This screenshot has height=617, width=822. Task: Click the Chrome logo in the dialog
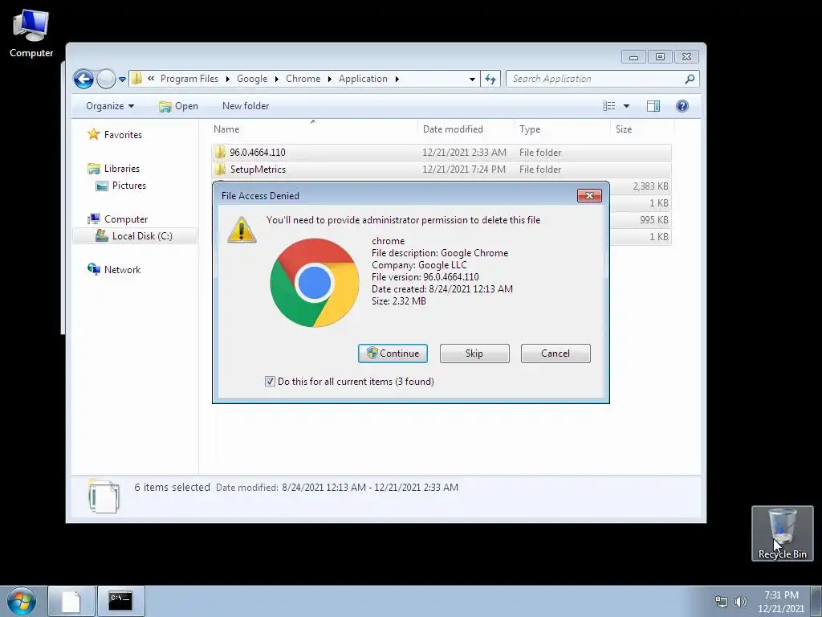point(314,283)
